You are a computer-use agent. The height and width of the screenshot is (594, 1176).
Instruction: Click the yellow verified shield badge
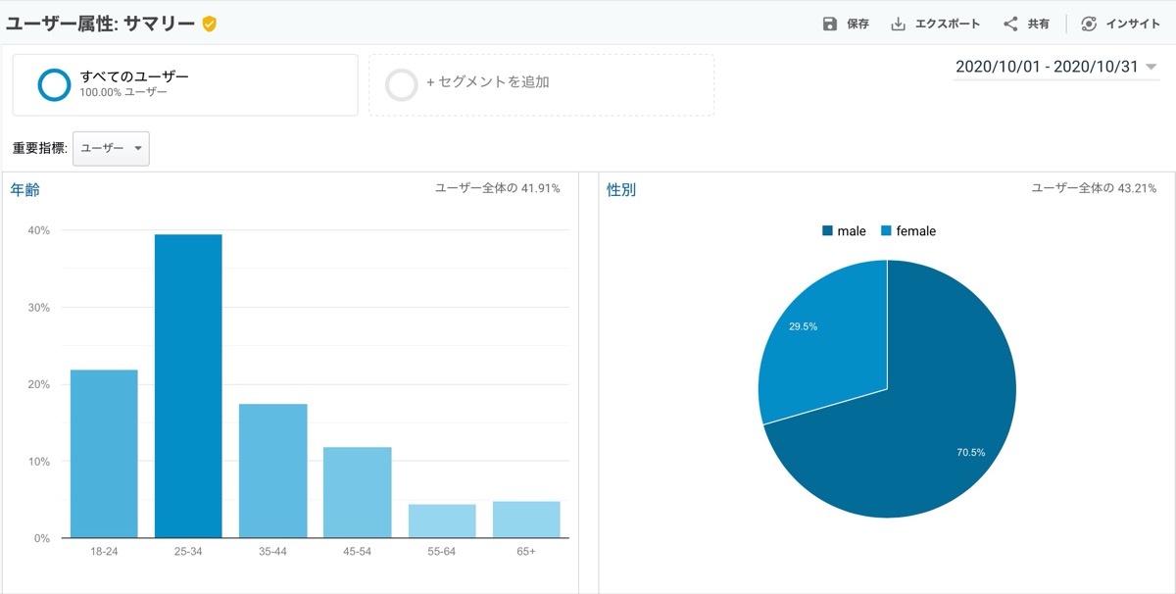[209, 24]
